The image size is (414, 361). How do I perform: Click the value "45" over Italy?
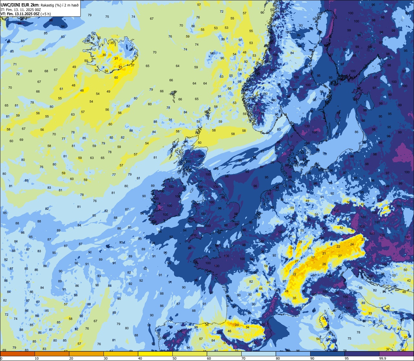click(388, 308)
